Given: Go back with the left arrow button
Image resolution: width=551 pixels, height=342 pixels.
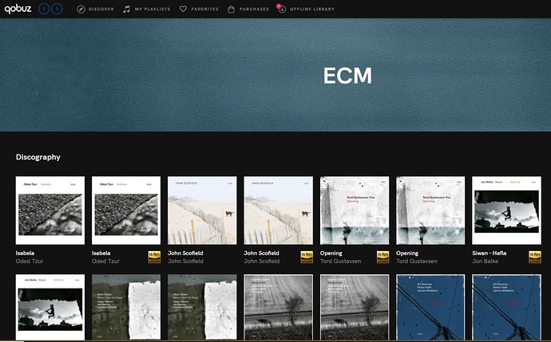Looking at the screenshot, I should (x=44, y=9).
